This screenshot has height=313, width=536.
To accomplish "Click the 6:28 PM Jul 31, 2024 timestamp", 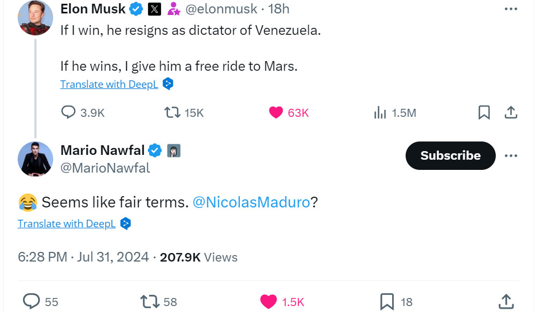I will pos(83,257).
